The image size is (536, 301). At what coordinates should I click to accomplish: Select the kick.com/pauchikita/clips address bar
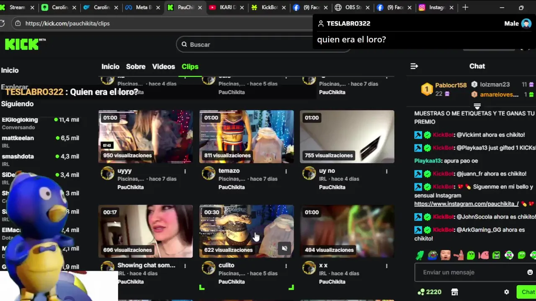tap(67, 23)
